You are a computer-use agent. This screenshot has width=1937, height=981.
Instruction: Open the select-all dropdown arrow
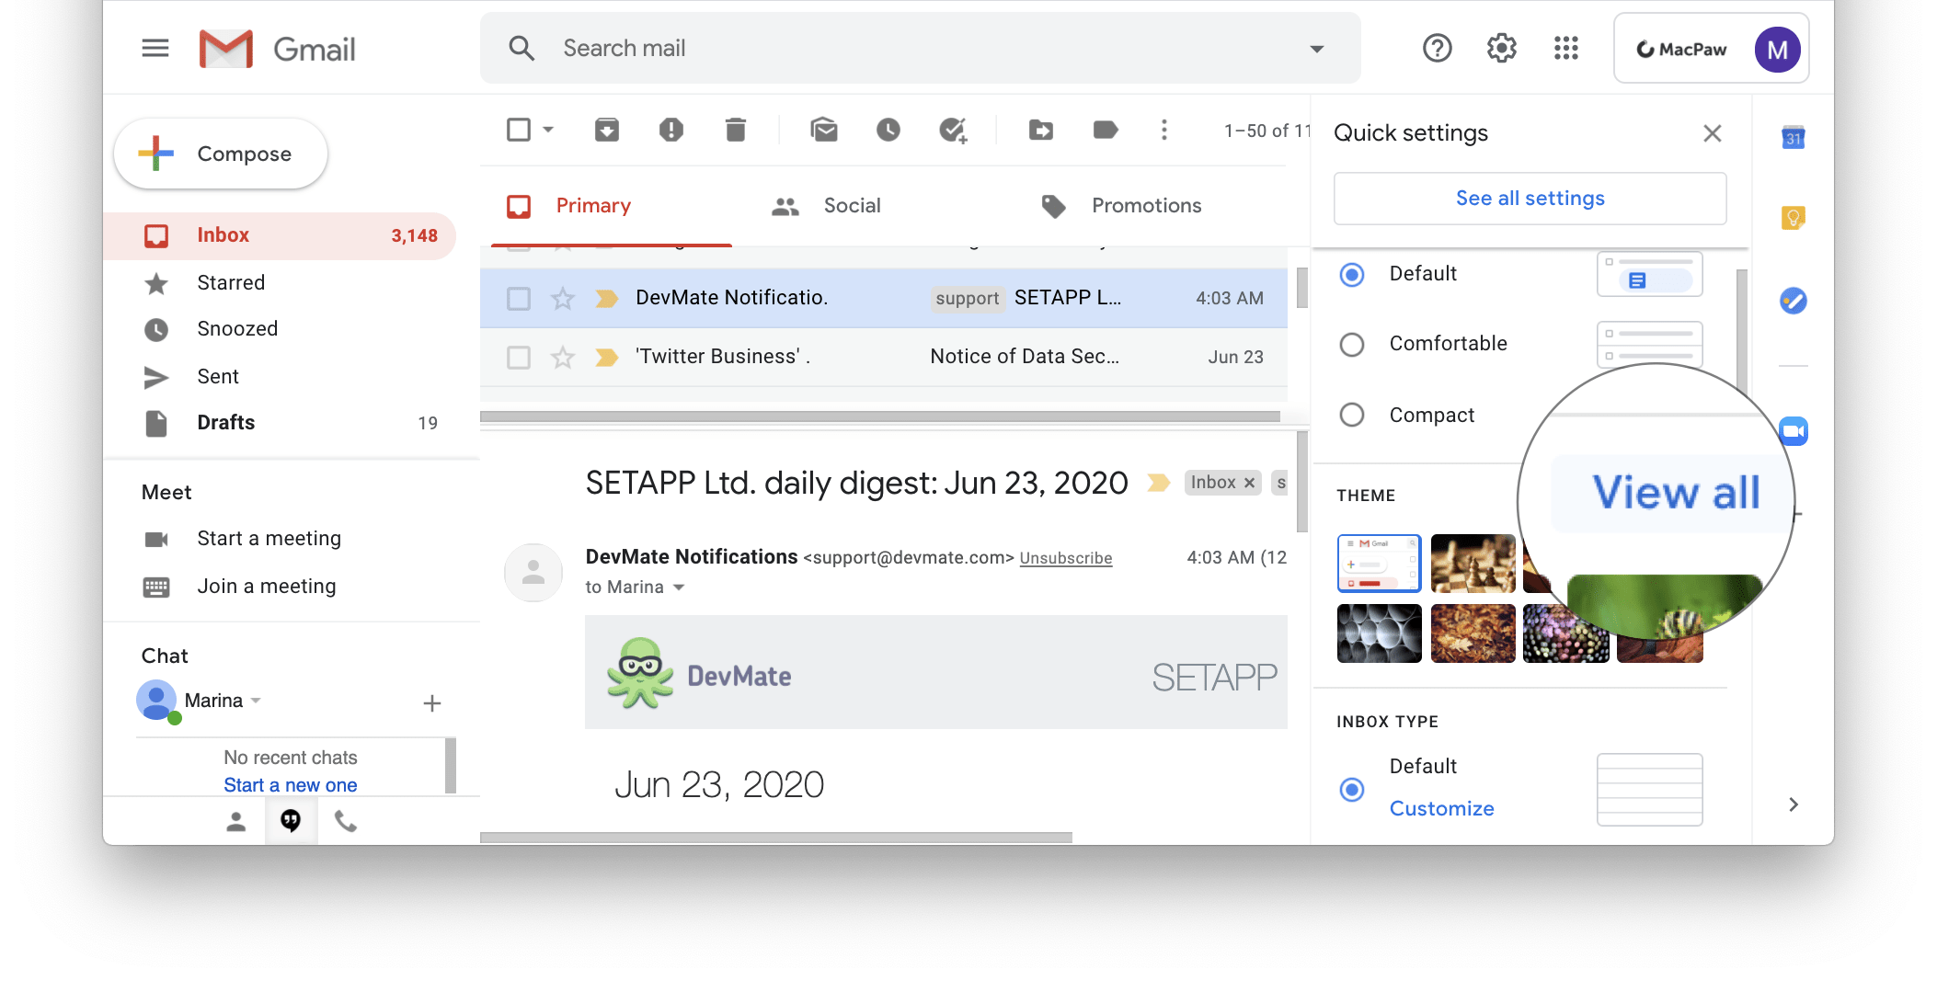pyautogui.click(x=546, y=130)
